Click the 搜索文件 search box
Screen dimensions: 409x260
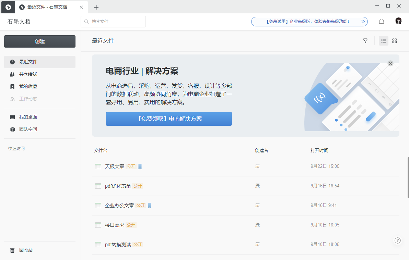[x=113, y=21]
